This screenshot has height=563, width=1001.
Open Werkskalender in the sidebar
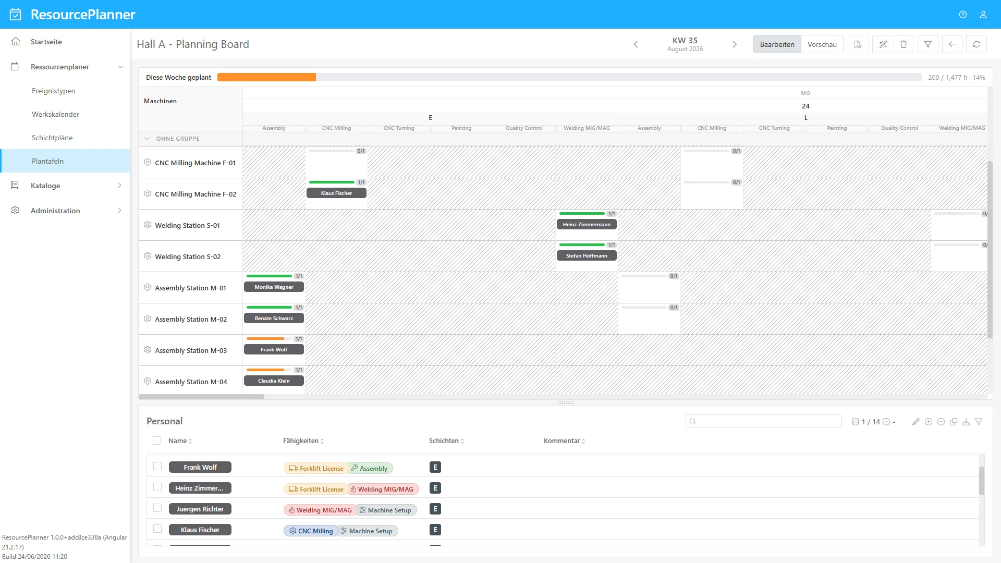click(65, 114)
